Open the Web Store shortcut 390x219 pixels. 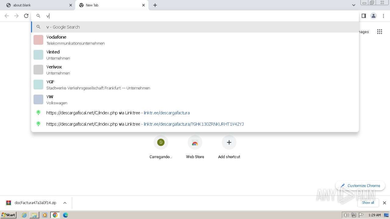pyautogui.click(x=195, y=147)
